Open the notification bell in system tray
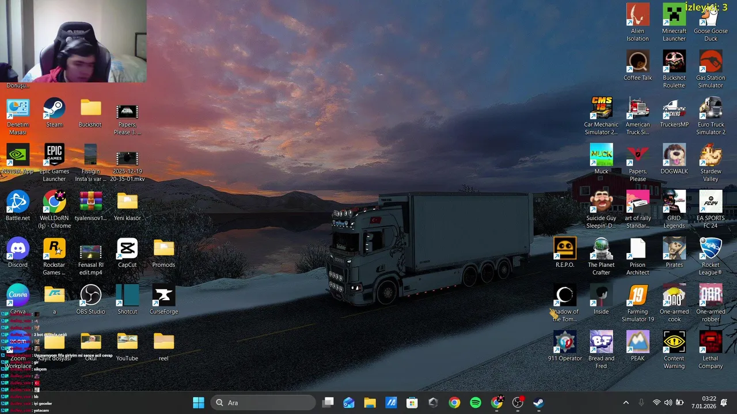Image resolution: width=737 pixels, height=414 pixels. [x=724, y=402]
